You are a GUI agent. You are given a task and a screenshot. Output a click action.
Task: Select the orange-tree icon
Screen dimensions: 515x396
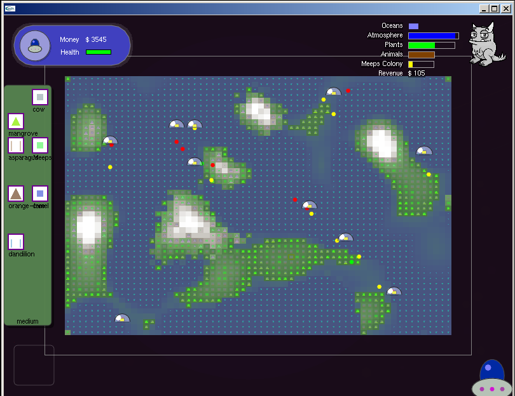(x=15, y=194)
